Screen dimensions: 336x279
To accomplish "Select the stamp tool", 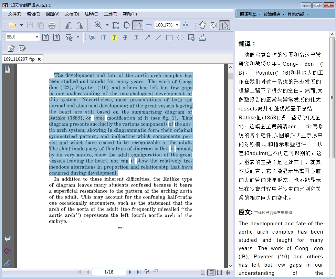I will pos(202,37).
